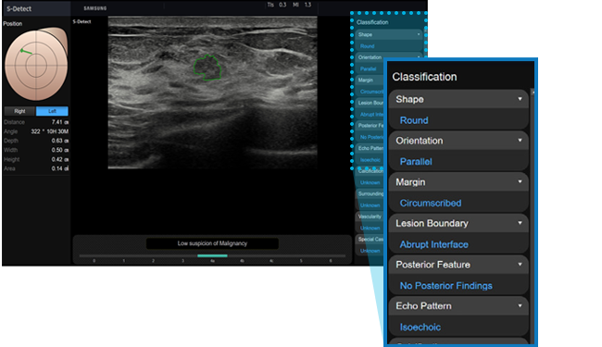Open Margin dropdown arrow in enlarged callout
602x347 pixels.
tap(520, 181)
